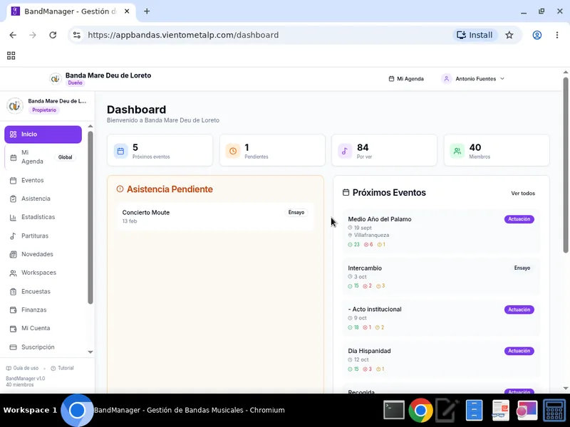Open the terminal from the taskbar

(394, 410)
